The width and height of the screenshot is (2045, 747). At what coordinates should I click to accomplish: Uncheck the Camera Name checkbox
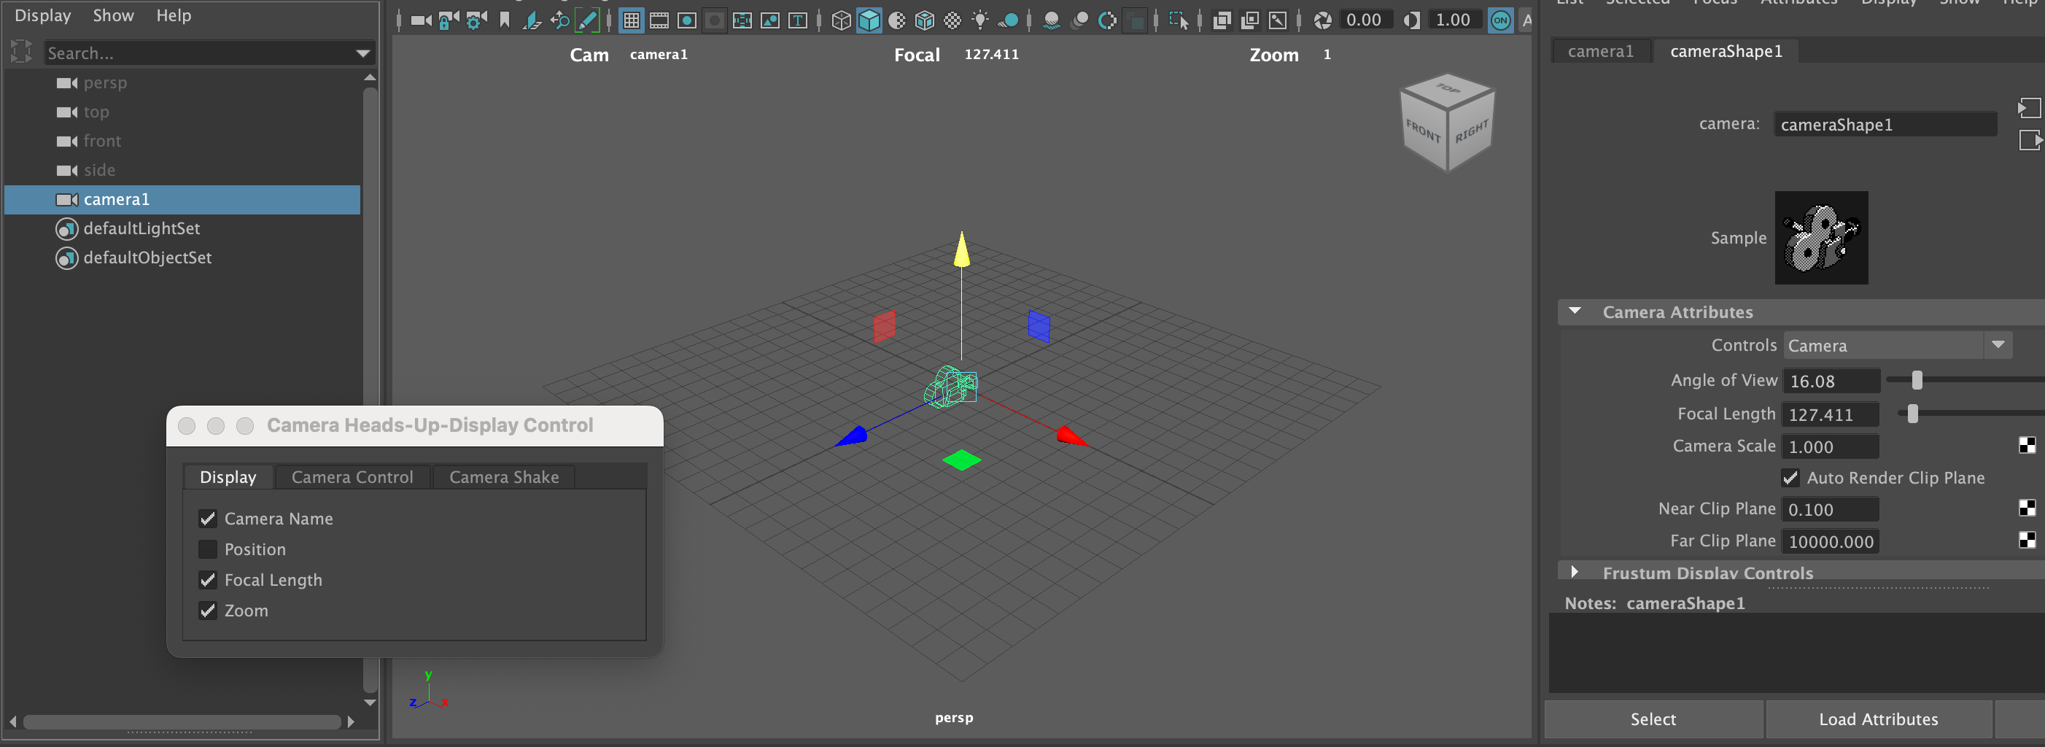click(x=208, y=519)
